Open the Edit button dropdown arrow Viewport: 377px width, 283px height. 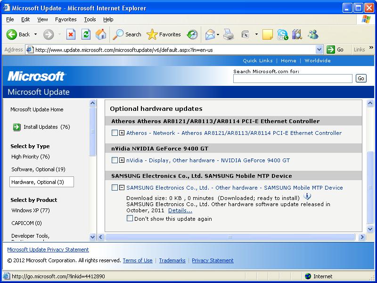point(256,34)
